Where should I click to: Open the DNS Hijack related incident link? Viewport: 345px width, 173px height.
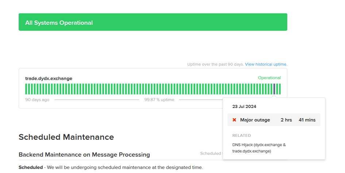click(259, 148)
